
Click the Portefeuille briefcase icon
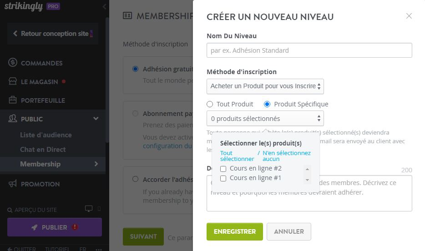pyautogui.click(x=13, y=100)
